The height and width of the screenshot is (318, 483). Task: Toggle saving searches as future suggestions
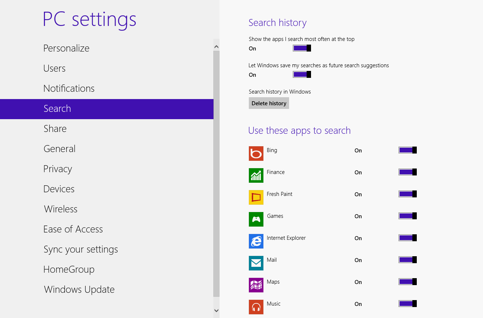click(302, 75)
